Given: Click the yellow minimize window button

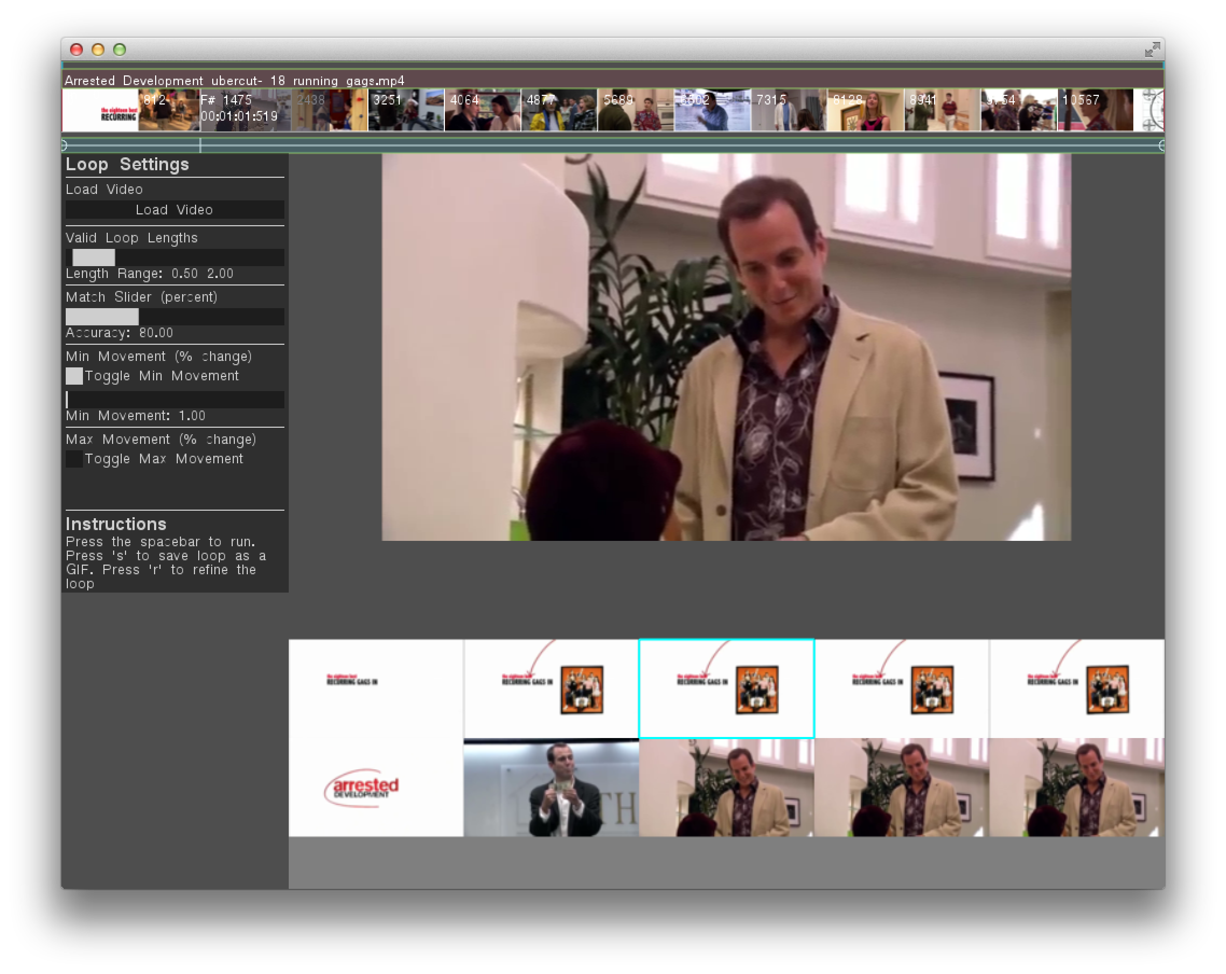Looking at the screenshot, I should click(x=98, y=50).
